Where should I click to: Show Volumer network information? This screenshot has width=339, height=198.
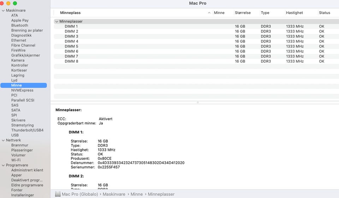click(x=18, y=155)
